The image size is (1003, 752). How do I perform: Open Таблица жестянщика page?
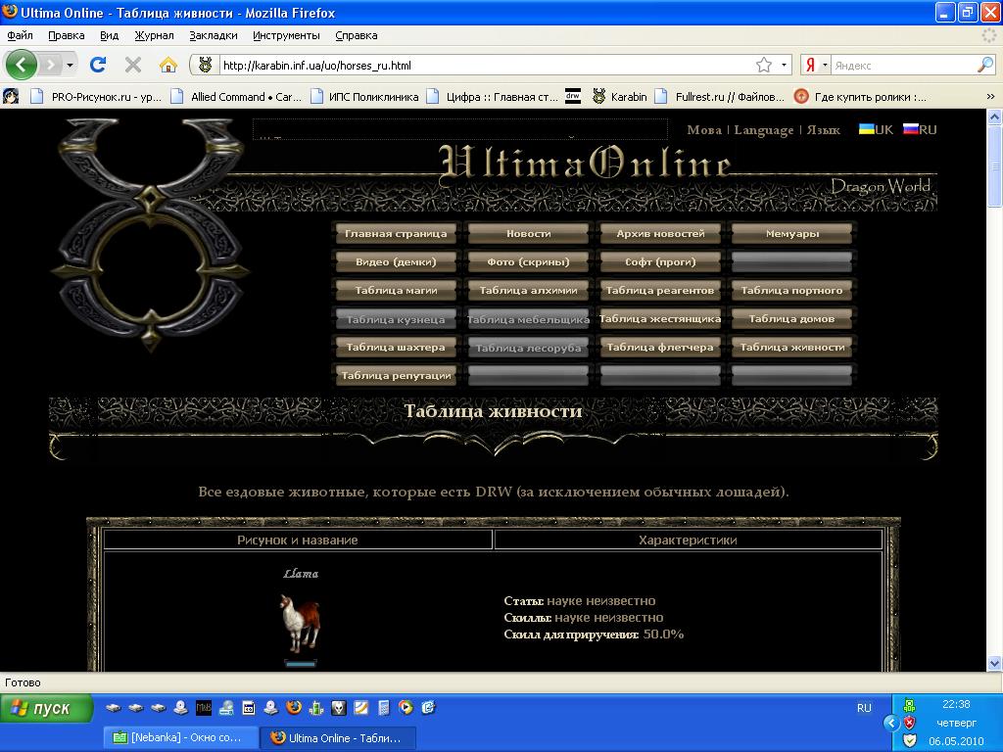[x=660, y=318]
